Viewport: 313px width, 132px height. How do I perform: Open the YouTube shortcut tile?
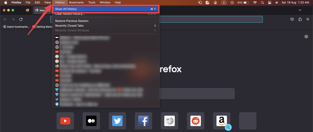click(x=65, y=121)
